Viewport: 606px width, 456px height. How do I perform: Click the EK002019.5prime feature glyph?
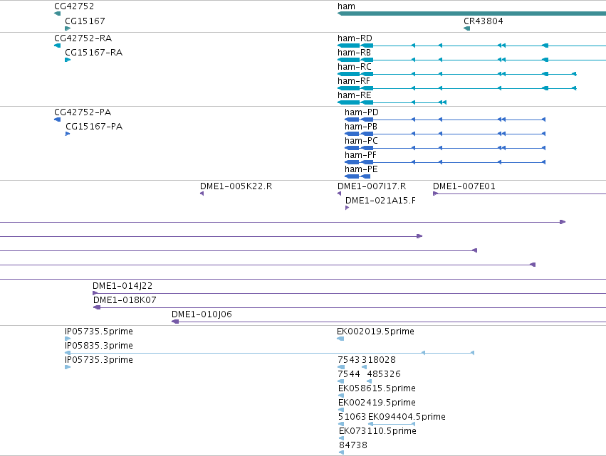[340, 339]
